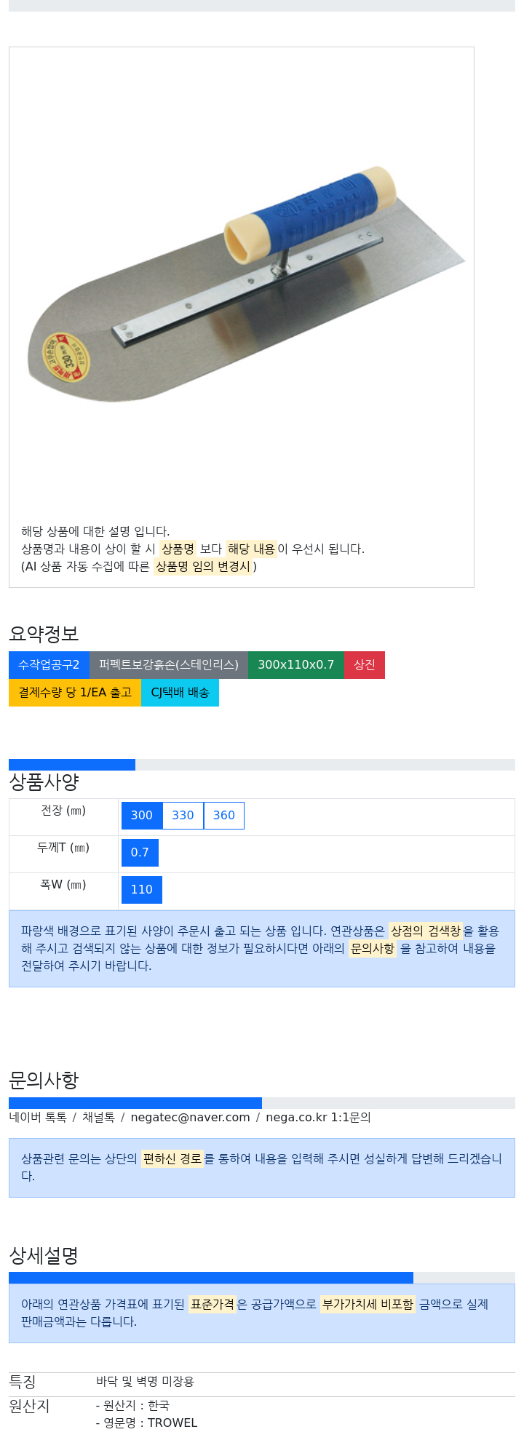Screen dimensions: 524x1432
Task: Click the gold sticker on the trowel image
Action: point(66,357)
